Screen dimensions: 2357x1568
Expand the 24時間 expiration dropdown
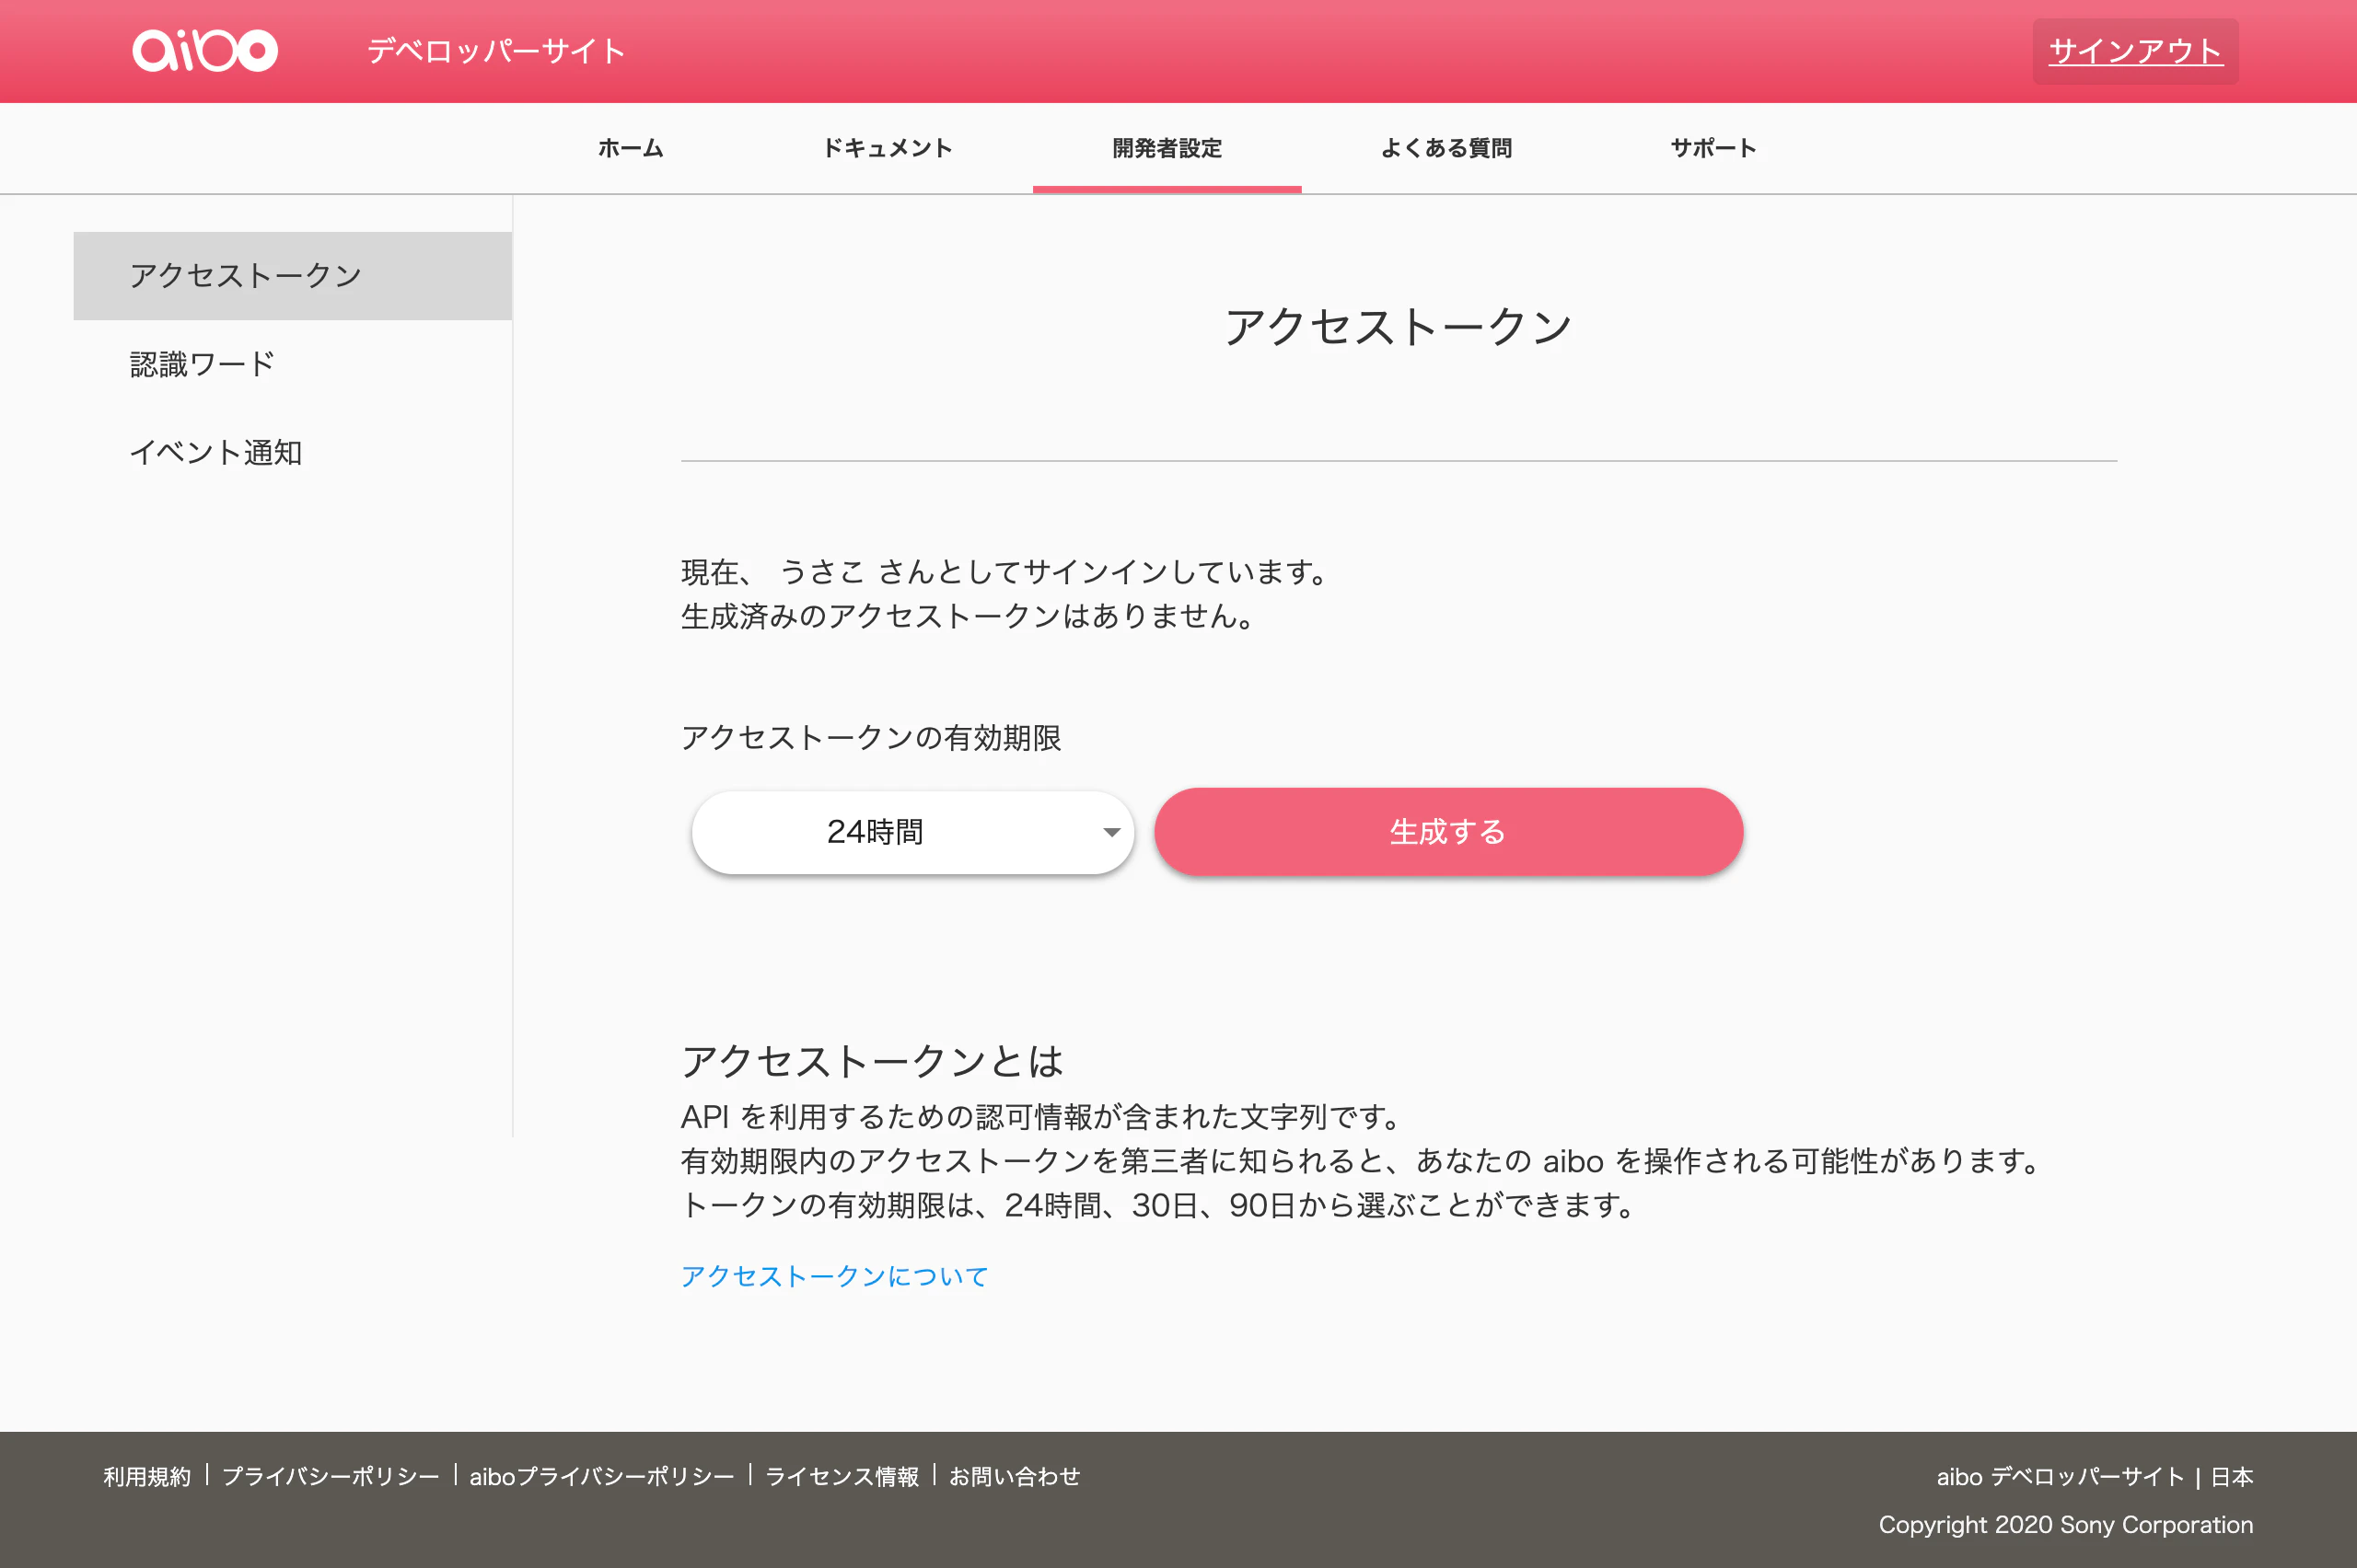[x=912, y=832]
